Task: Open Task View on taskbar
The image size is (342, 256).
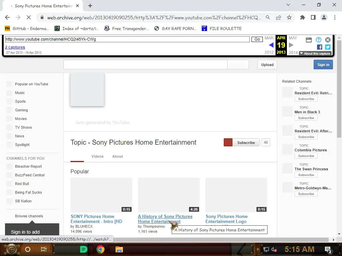Action: coord(44,249)
